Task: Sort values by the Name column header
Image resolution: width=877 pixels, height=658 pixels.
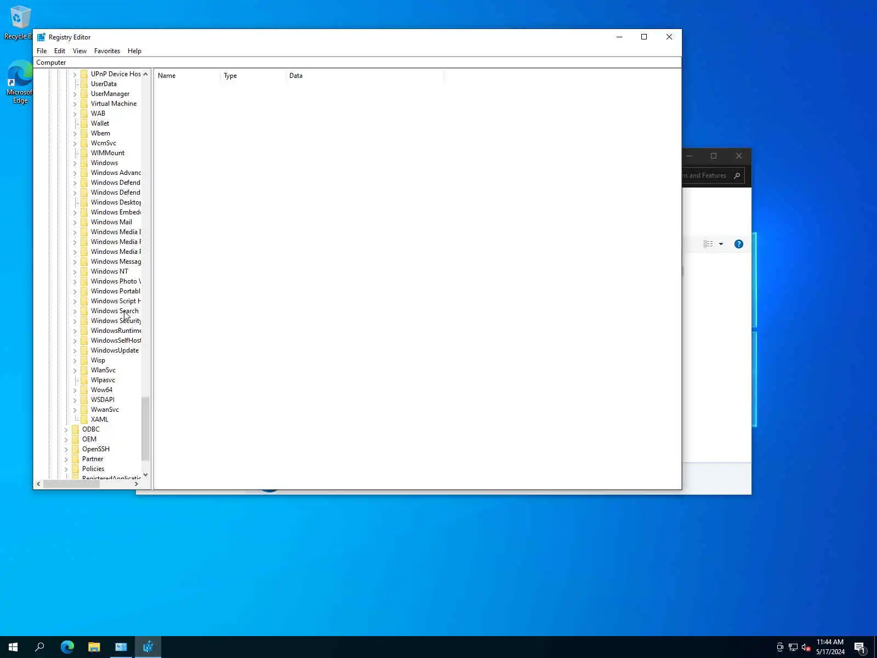Action: point(187,76)
